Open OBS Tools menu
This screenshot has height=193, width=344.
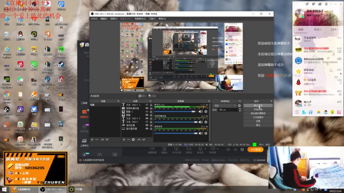pos(152,19)
